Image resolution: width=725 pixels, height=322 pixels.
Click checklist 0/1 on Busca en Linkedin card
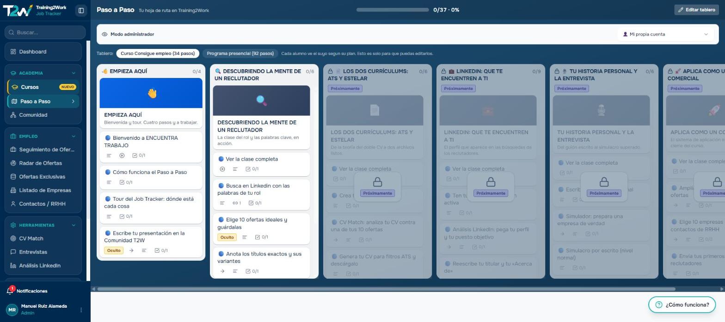pyautogui.click(x=255, y=203)
